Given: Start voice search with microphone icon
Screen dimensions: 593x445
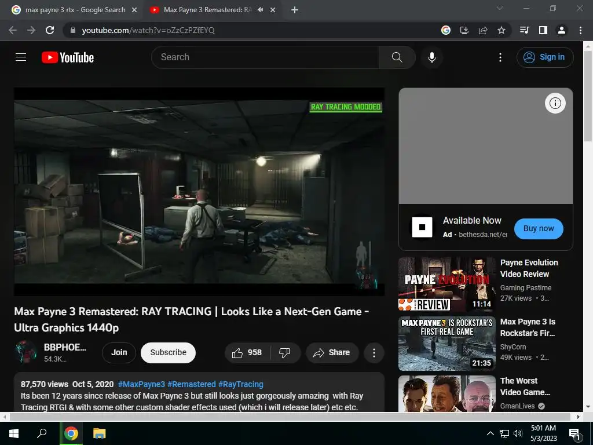Looking at the screenshot, I should click(x=431, y=57).
